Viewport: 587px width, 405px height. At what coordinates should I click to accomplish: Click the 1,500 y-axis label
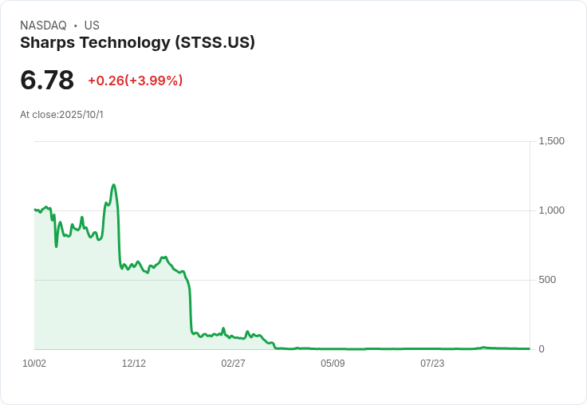(551, 141)
